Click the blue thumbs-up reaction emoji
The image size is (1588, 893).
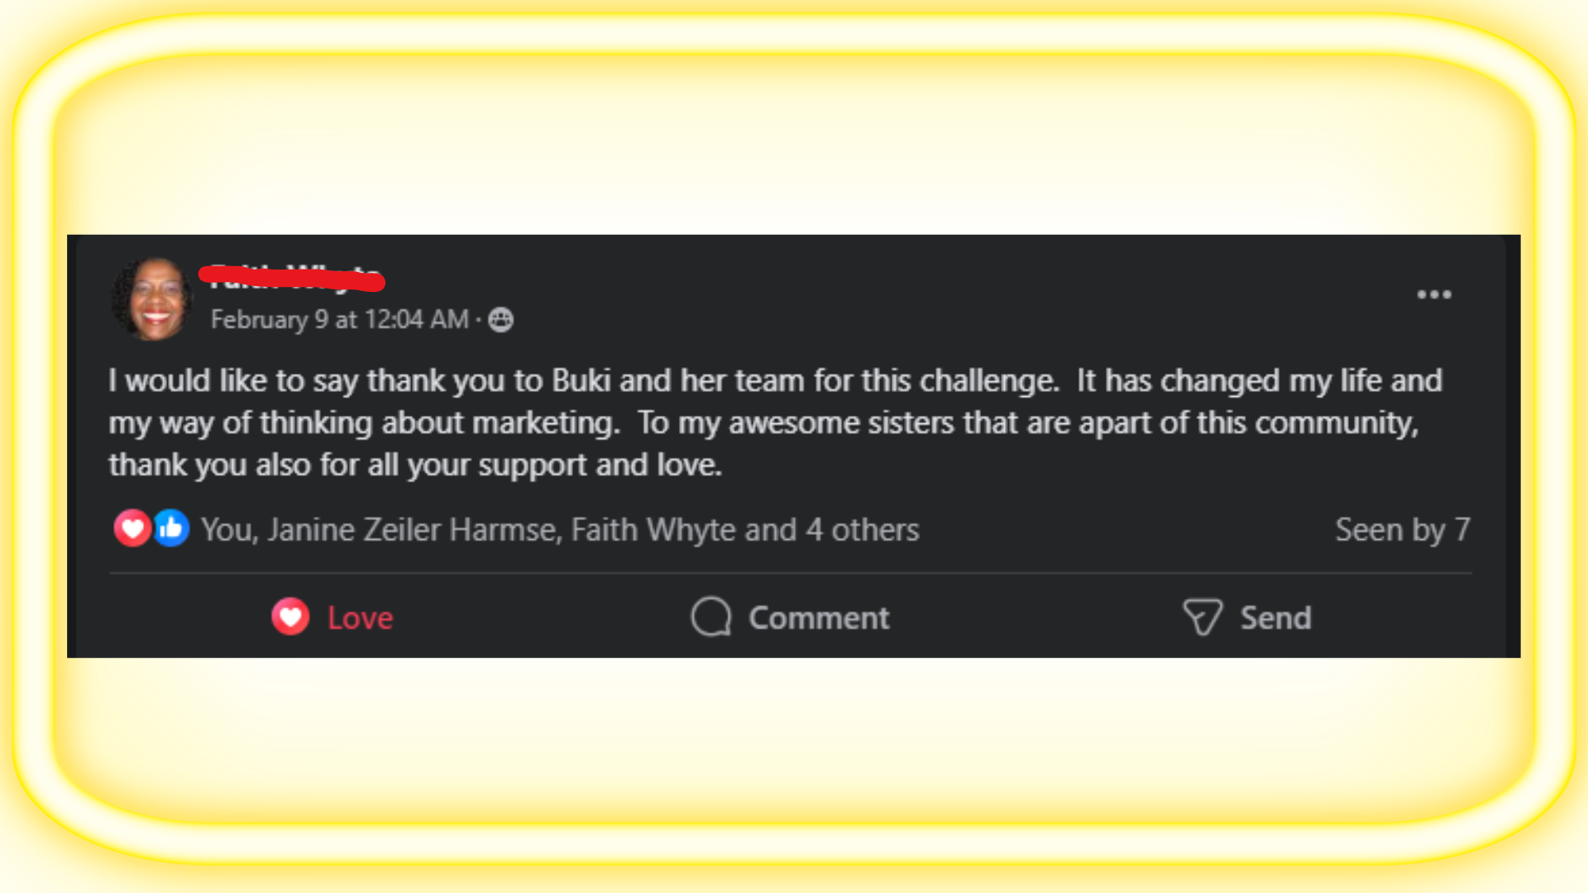tap(171, 529)
